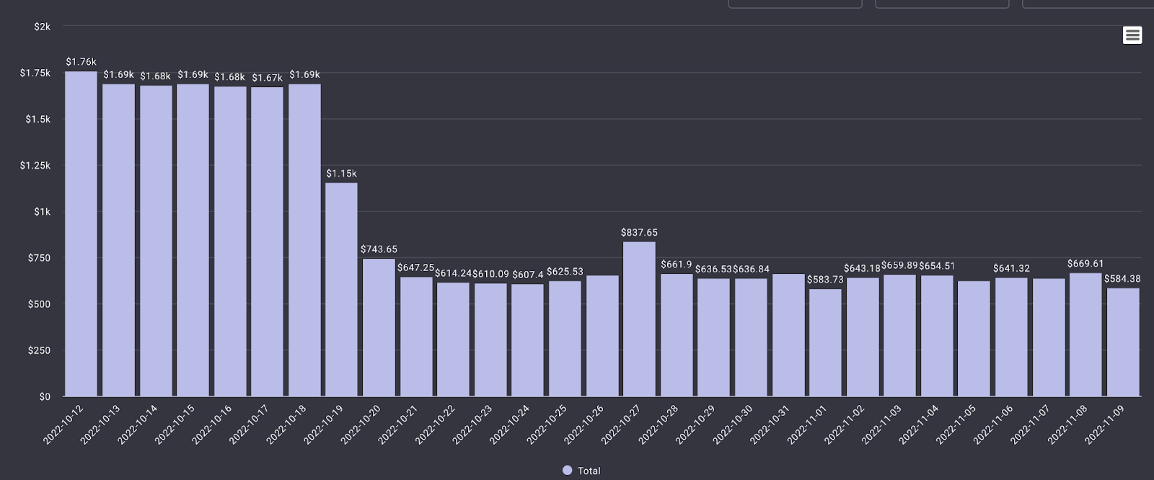Toggle the Total series legend label
Viewport: 1154px width, 480px height.
click(x=589, y=471)
